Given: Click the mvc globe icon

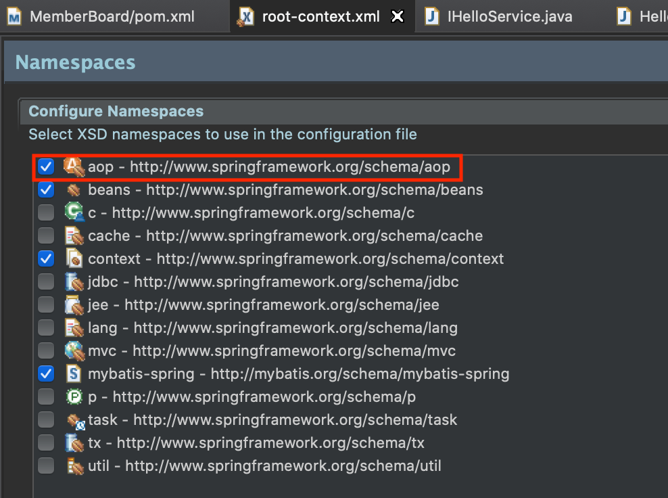Looking at the screenshot, I should coord(74,351).
